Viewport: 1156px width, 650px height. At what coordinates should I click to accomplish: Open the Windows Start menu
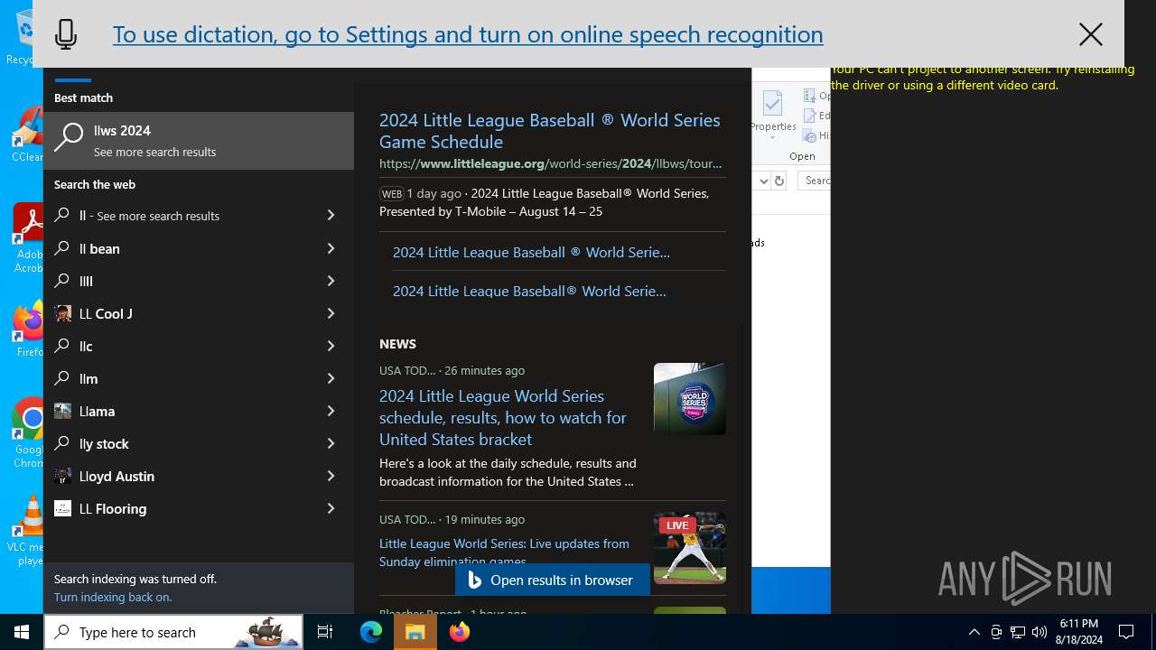(x=22, y=632)
